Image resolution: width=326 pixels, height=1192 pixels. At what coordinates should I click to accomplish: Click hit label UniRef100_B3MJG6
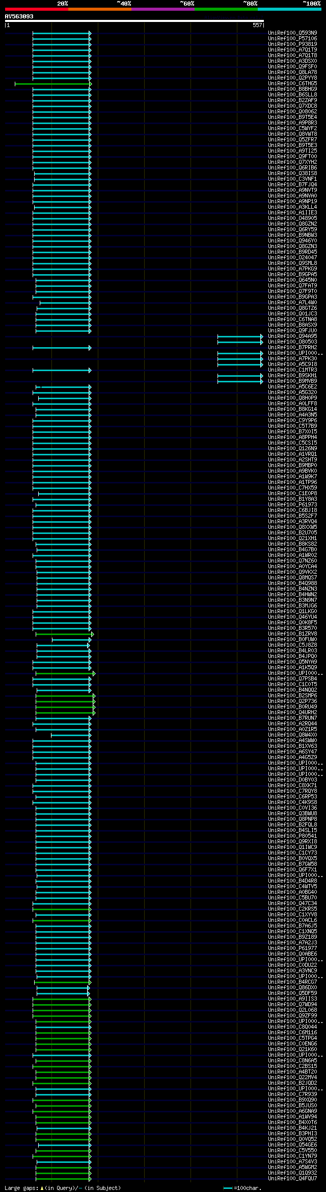pyautogui.click(x=292, y=606)
